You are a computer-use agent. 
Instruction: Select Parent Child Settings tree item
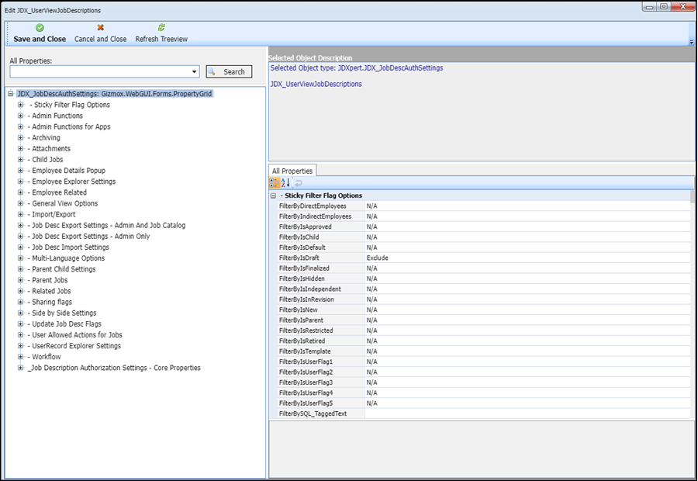click(62, 269)
